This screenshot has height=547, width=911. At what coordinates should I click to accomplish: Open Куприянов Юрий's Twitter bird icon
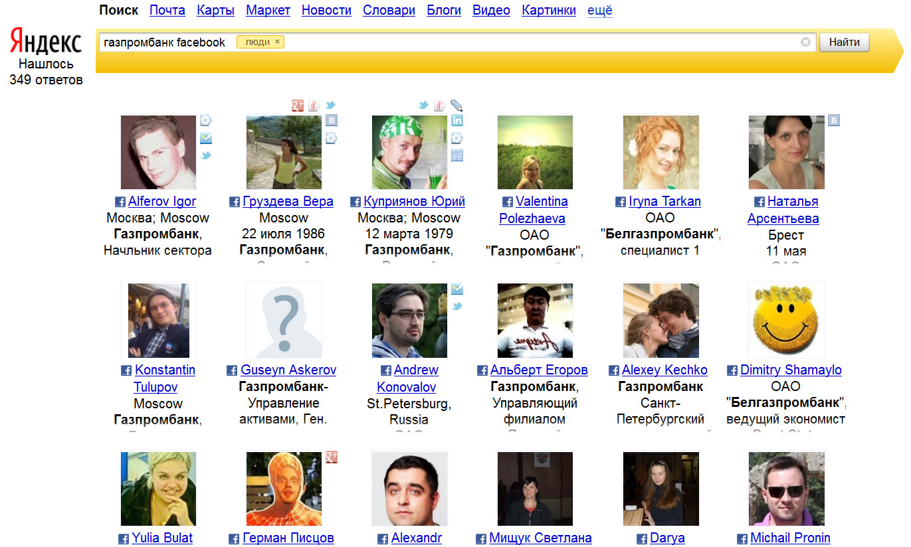point(423,105)
